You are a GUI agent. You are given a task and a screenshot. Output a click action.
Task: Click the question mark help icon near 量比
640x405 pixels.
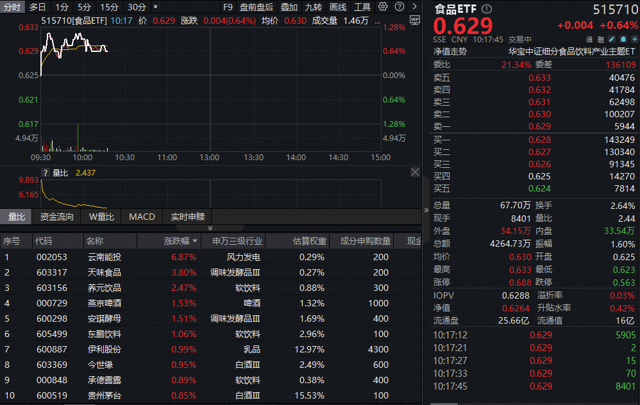46,172
